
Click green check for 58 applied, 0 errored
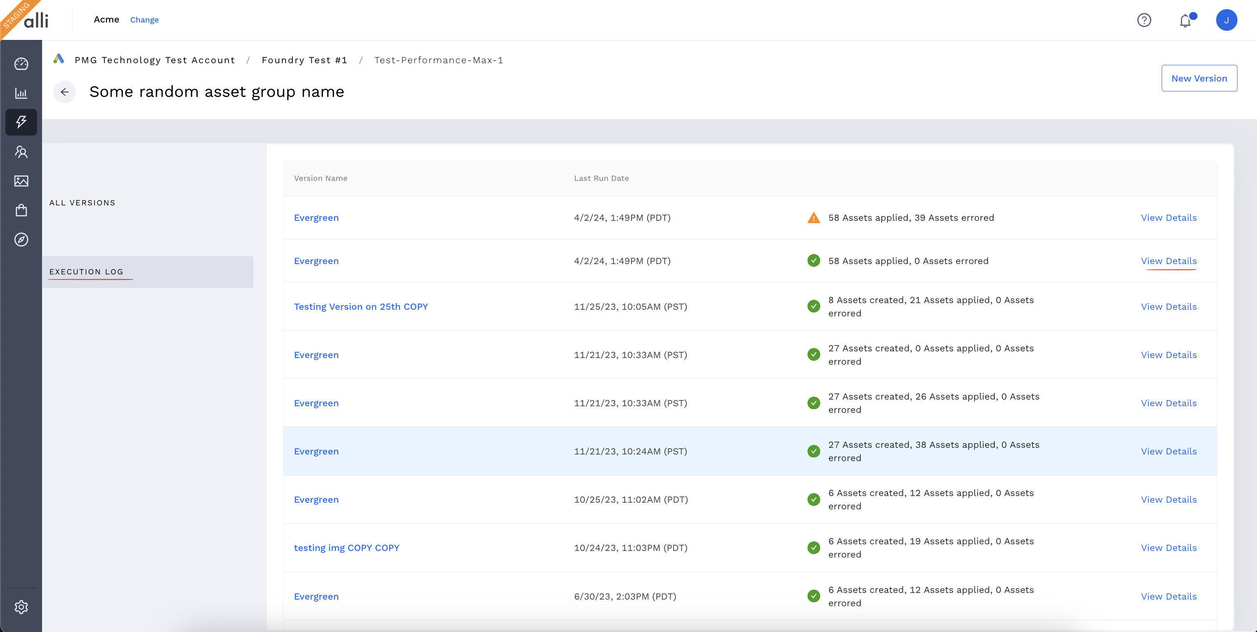(x=813, y=261)
